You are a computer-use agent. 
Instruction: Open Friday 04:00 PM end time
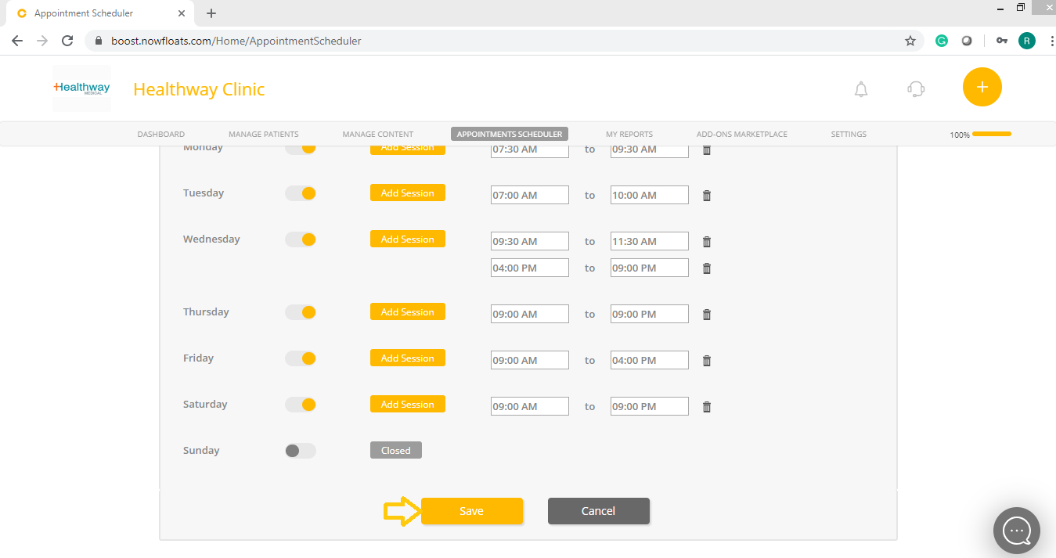(x=650, y=360)
